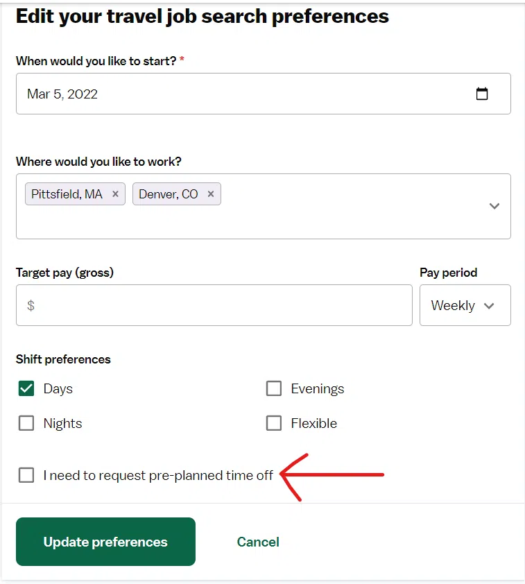
Task: Click the Update preferences button
Action: click(x=105, y=542)
